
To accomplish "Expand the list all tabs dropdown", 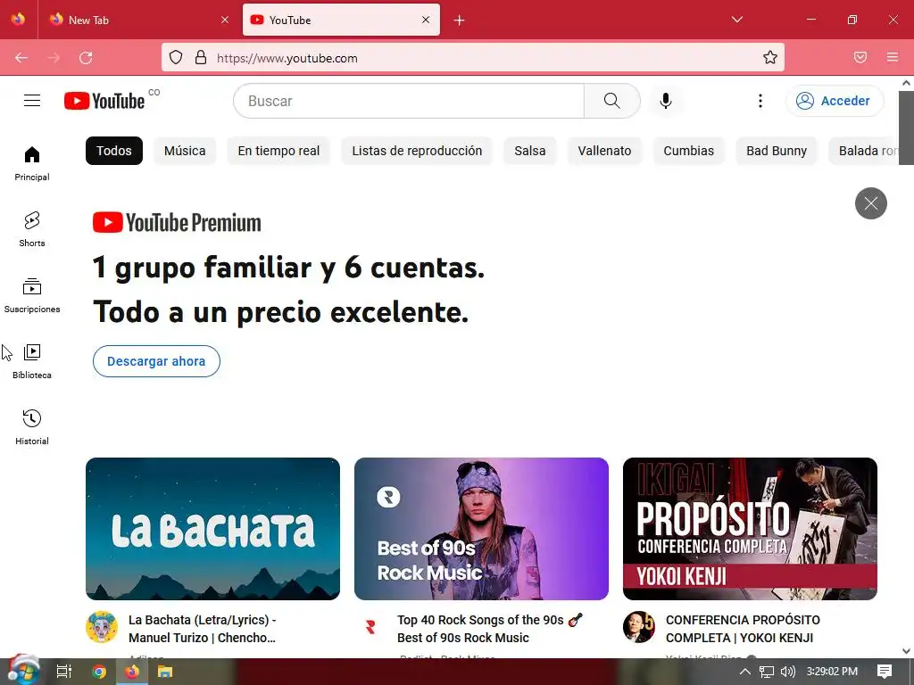I will click(x=737, y=20).
